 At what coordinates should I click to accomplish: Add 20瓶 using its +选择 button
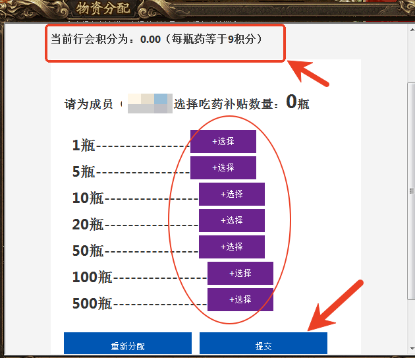(231, 220)
